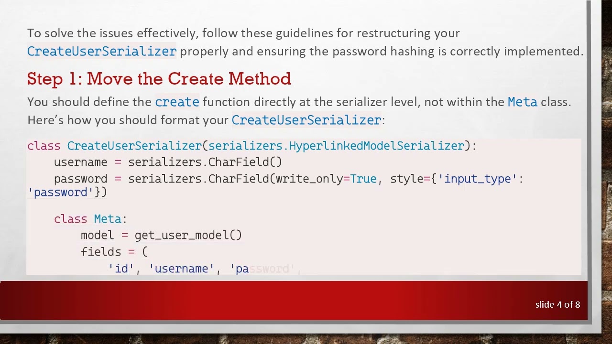Click the 'model = get_user_model()' line
The height and width of the screenshot is (344, 612).
click(x=161, y=235)
